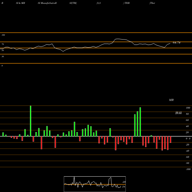The height and width of the screenshot is (192, 192).
Task: Click the "0 0" zero label on MR axis
Action: click(x=188, y=139)
